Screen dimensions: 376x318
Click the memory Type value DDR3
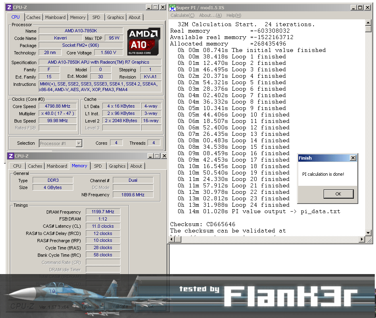pos(53,180)
